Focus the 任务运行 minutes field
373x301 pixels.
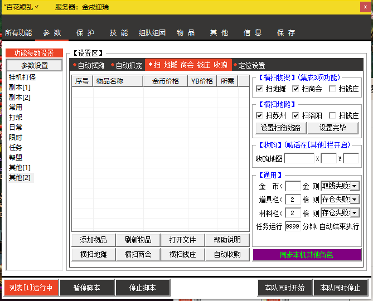(x=293, y=226)
